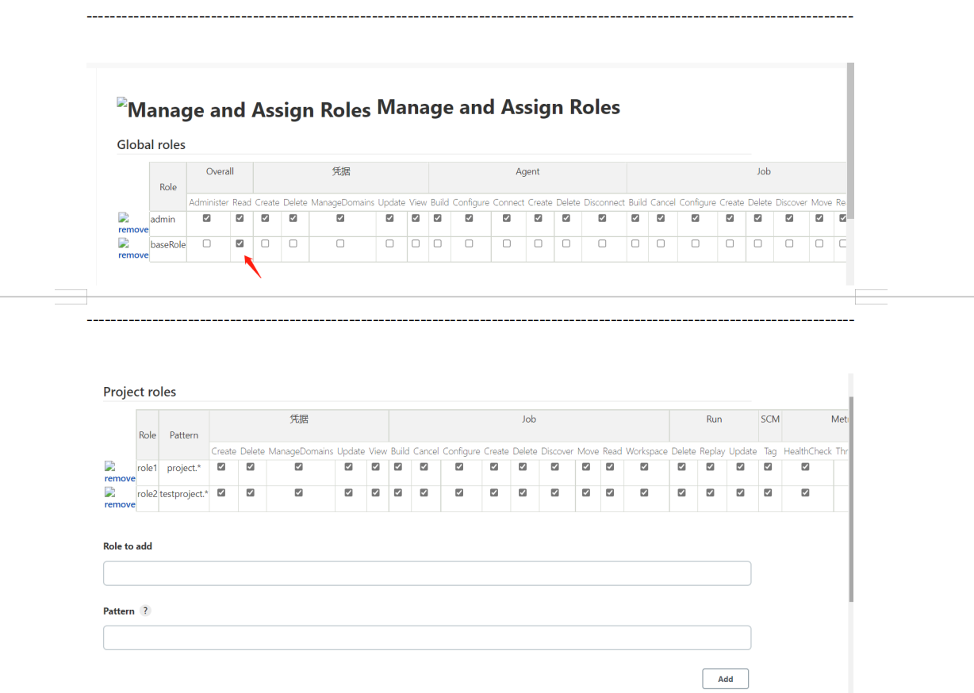The width and height of the screenshot is (974, 693).
Task: Click the Global roles vertical scrollbar
Action: pos(850,141)
